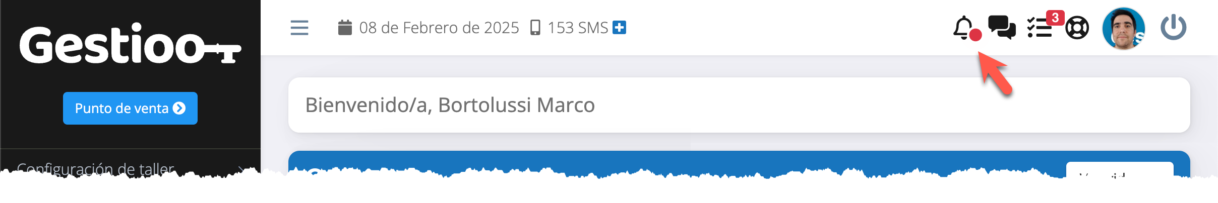The width and height of the screenshot is (1218, 203).
Task: Click the Punto de venta button
Action: (x=130, y=108)
